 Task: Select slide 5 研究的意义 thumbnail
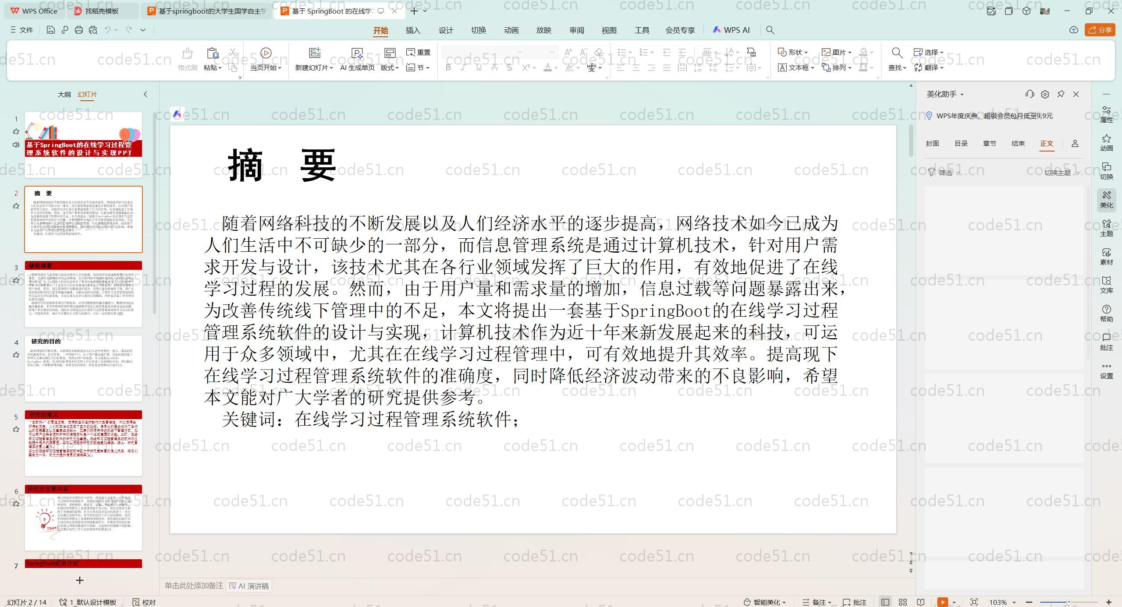83,443
